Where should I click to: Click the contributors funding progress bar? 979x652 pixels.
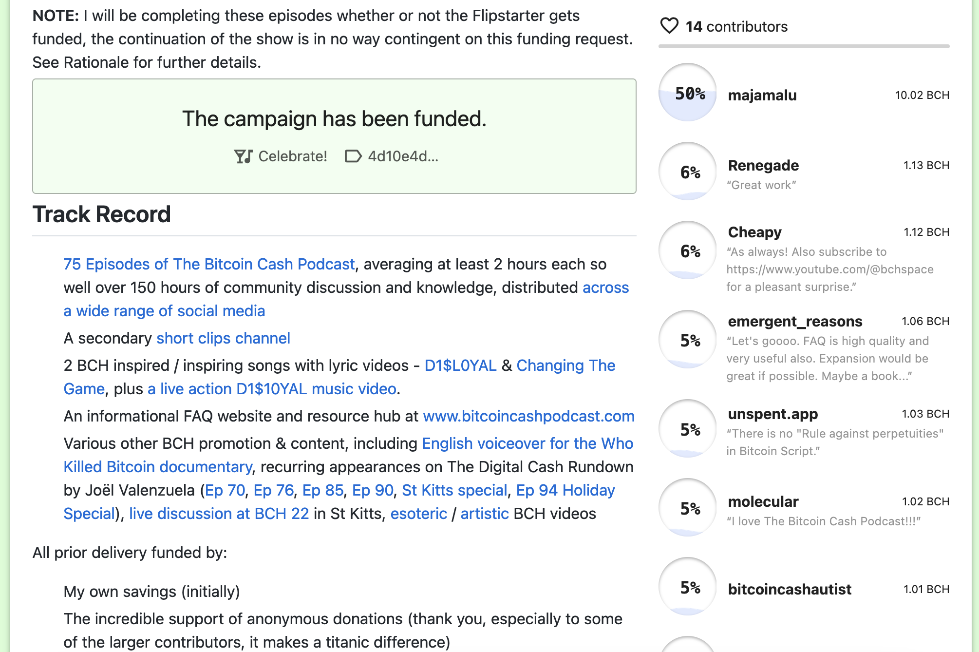(x=804, y=46)
